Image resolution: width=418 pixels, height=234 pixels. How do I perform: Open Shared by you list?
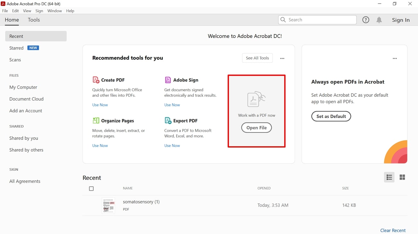24,138
